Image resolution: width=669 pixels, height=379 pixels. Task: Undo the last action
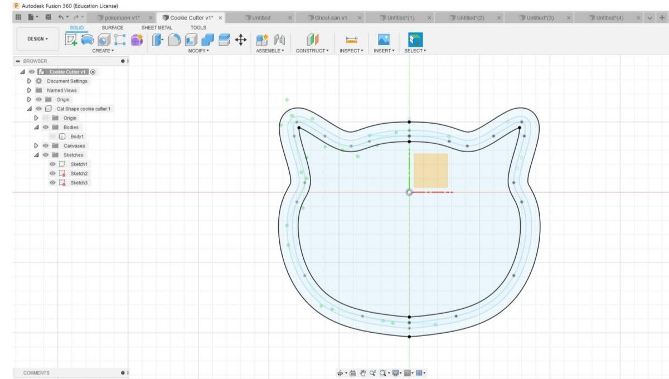[61, 18]
